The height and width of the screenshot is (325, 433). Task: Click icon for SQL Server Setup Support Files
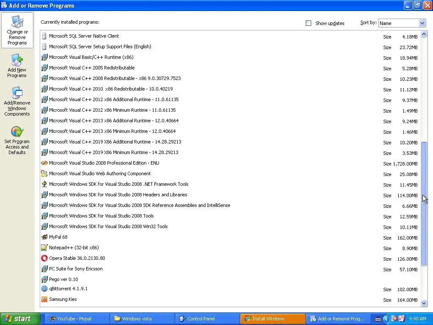pyautogui.click(x=44, y=47)
